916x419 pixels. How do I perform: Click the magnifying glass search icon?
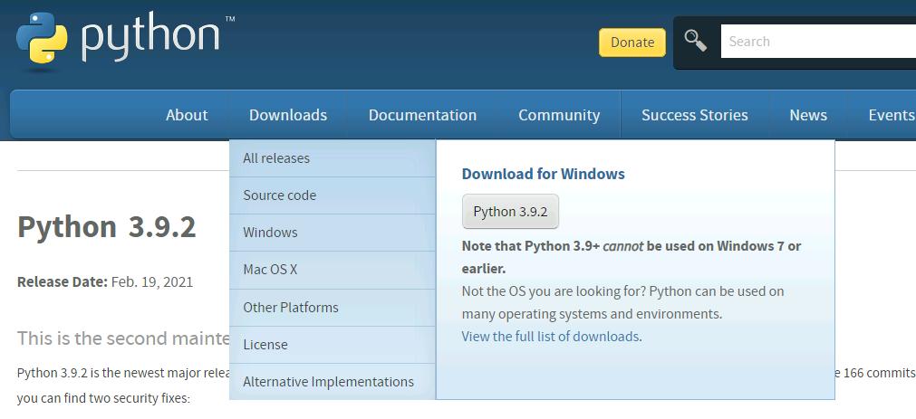pos(695,42)
